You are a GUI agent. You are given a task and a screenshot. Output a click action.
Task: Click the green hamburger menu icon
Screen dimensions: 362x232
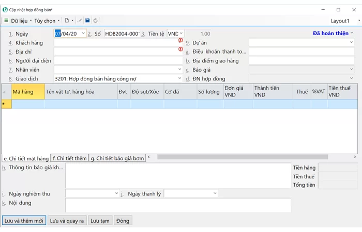click(x=6, y=21)
